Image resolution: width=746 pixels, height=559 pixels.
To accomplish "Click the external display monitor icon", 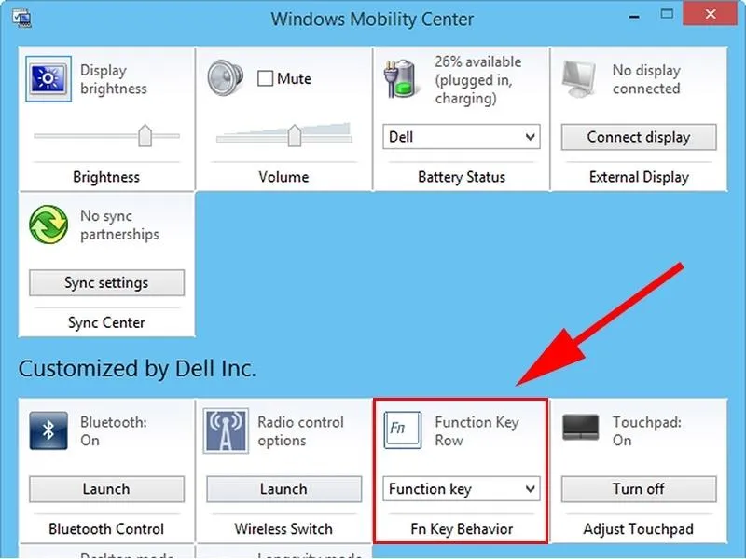I will pos(580,80).
